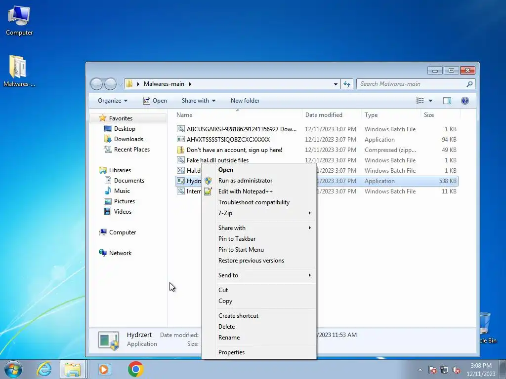Click the batch file icon of ABCUSGAIXSJ file
Screen dimensions: 506x379
click(181, 129)
